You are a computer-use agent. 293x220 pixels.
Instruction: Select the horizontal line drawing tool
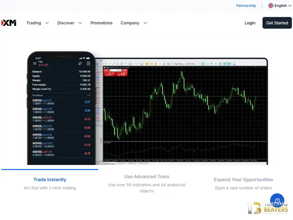click(110, 64)
